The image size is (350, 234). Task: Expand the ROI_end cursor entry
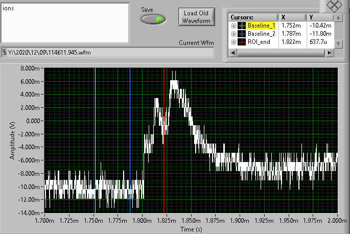(234, 42)
